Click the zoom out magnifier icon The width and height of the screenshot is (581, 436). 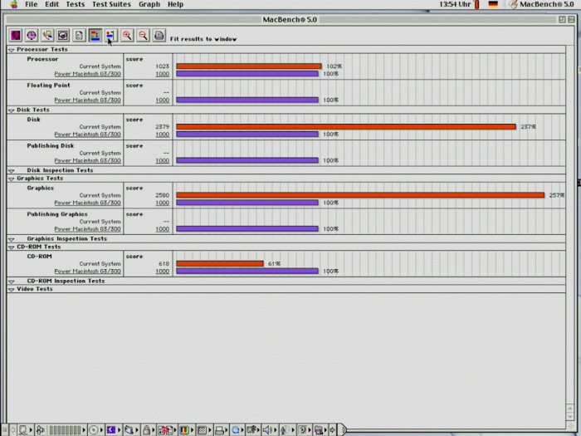click(x=143, y=36)
